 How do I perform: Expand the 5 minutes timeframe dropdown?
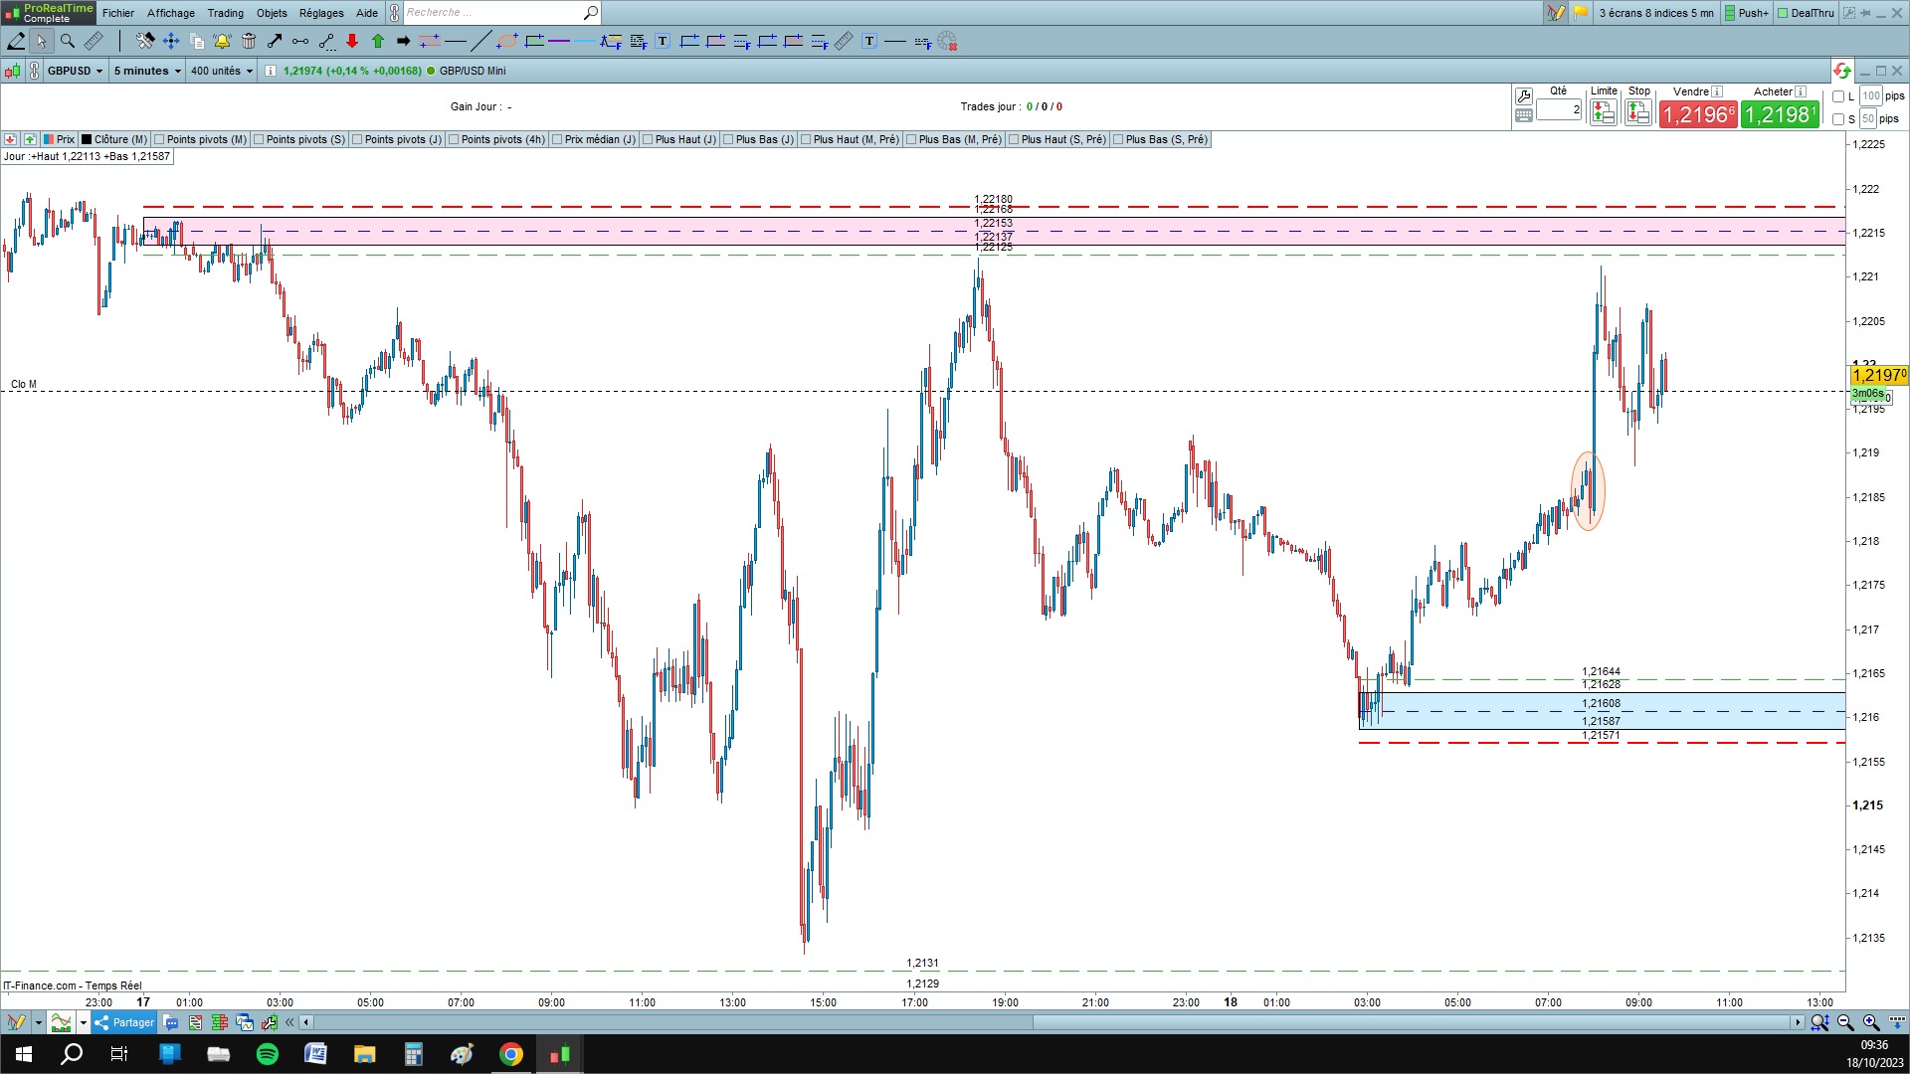[147, 71]
